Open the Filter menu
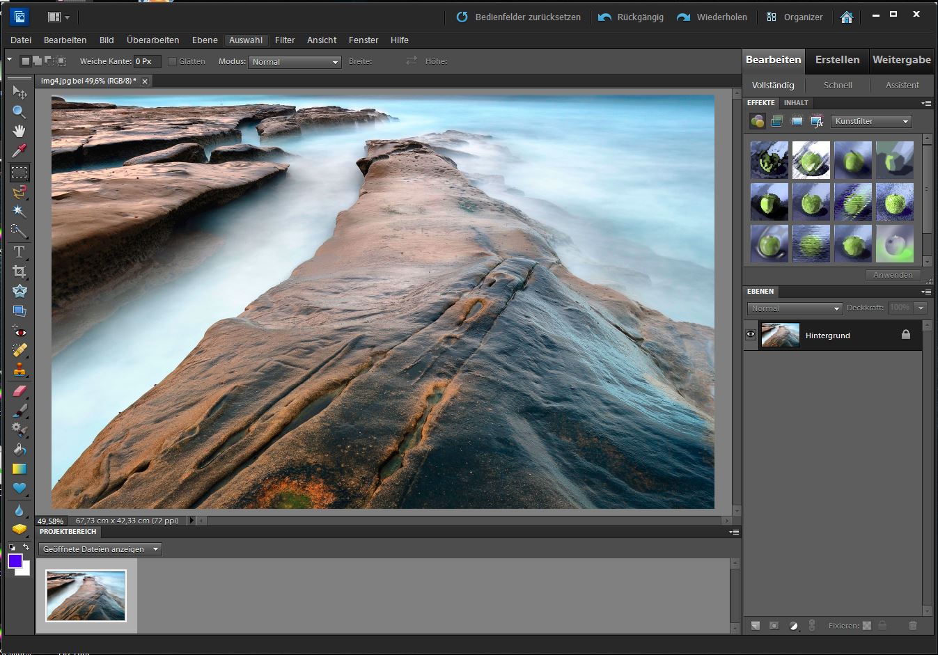The width and height of the screenshot is (938, 655). point(284,40)
